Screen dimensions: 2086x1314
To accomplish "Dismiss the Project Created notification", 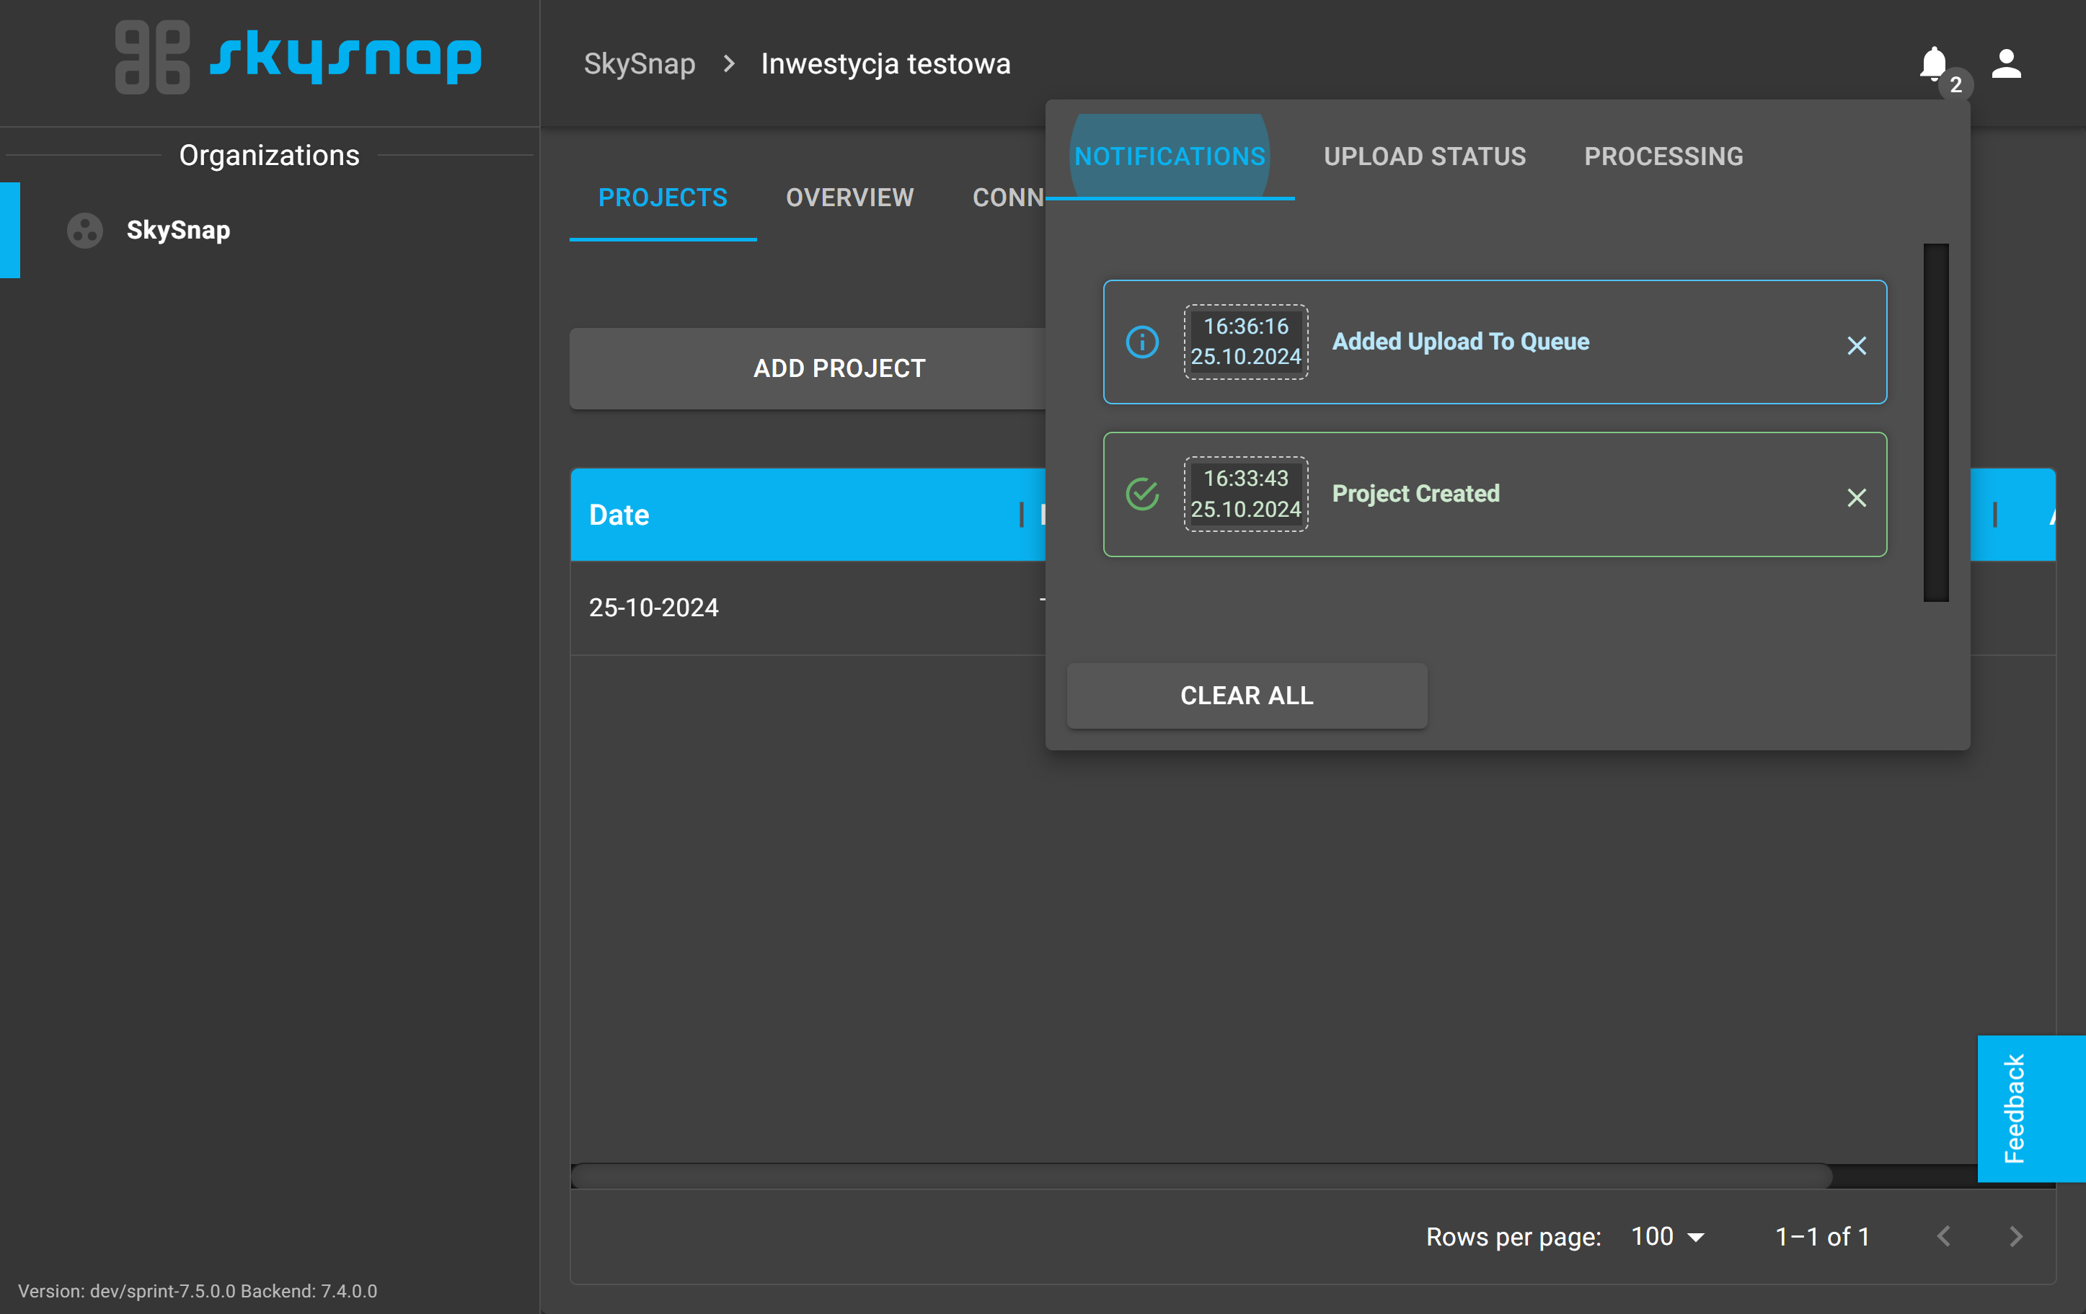I will 1857,498.
